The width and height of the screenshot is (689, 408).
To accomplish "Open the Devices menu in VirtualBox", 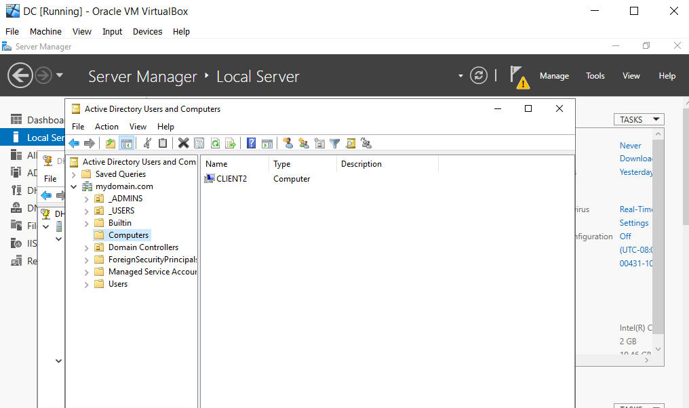I will (149, 31).
